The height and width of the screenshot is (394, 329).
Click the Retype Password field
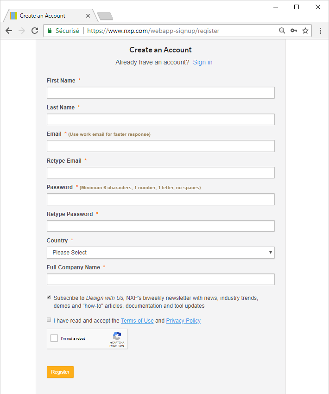(x=160, y=226)
